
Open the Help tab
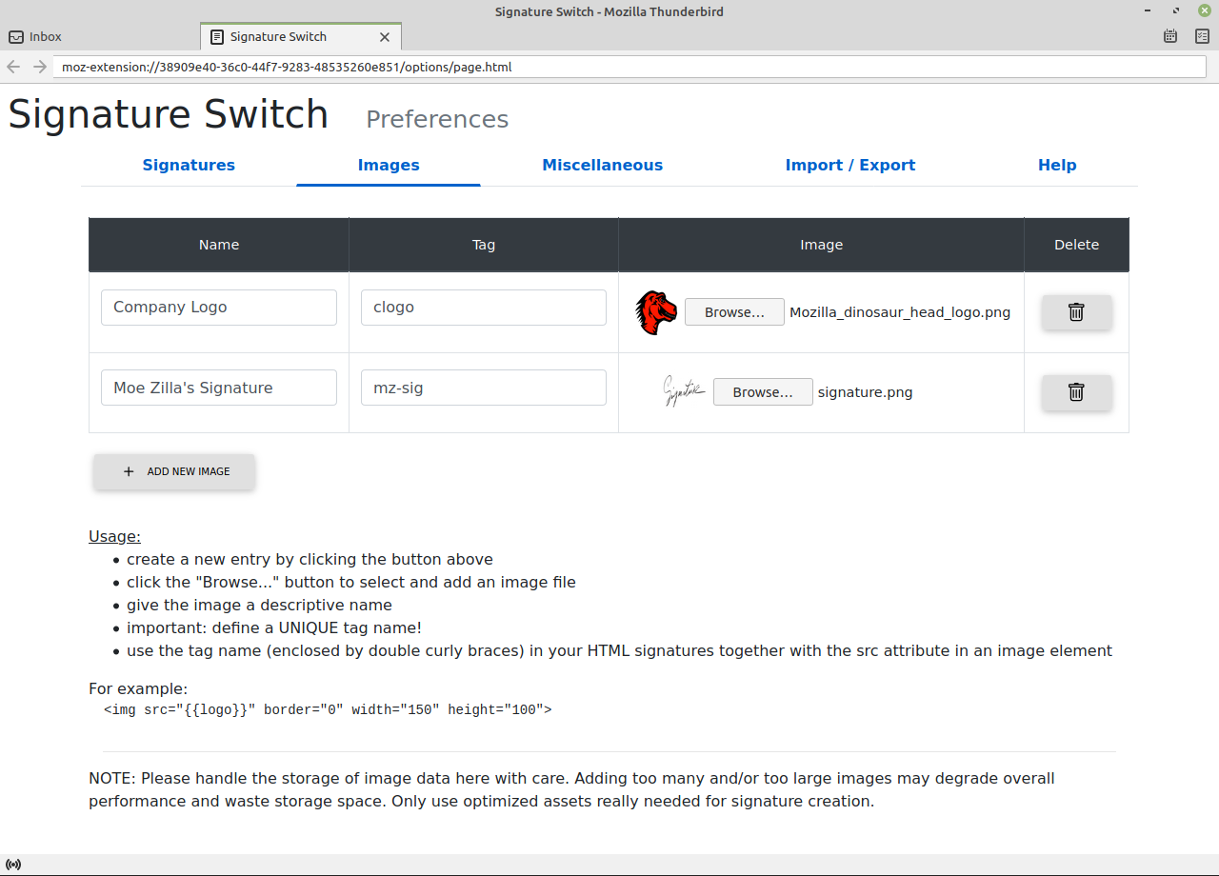[1057, 165]
